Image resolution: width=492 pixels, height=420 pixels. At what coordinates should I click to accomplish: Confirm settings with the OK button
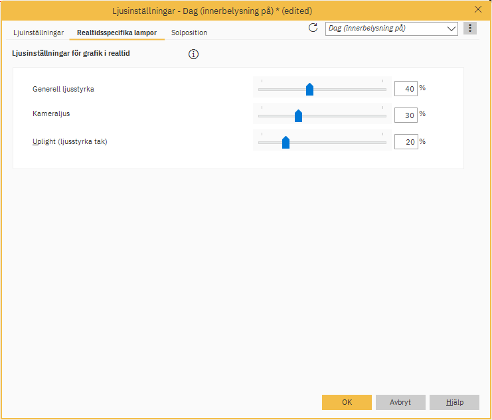tap(347, 402)
